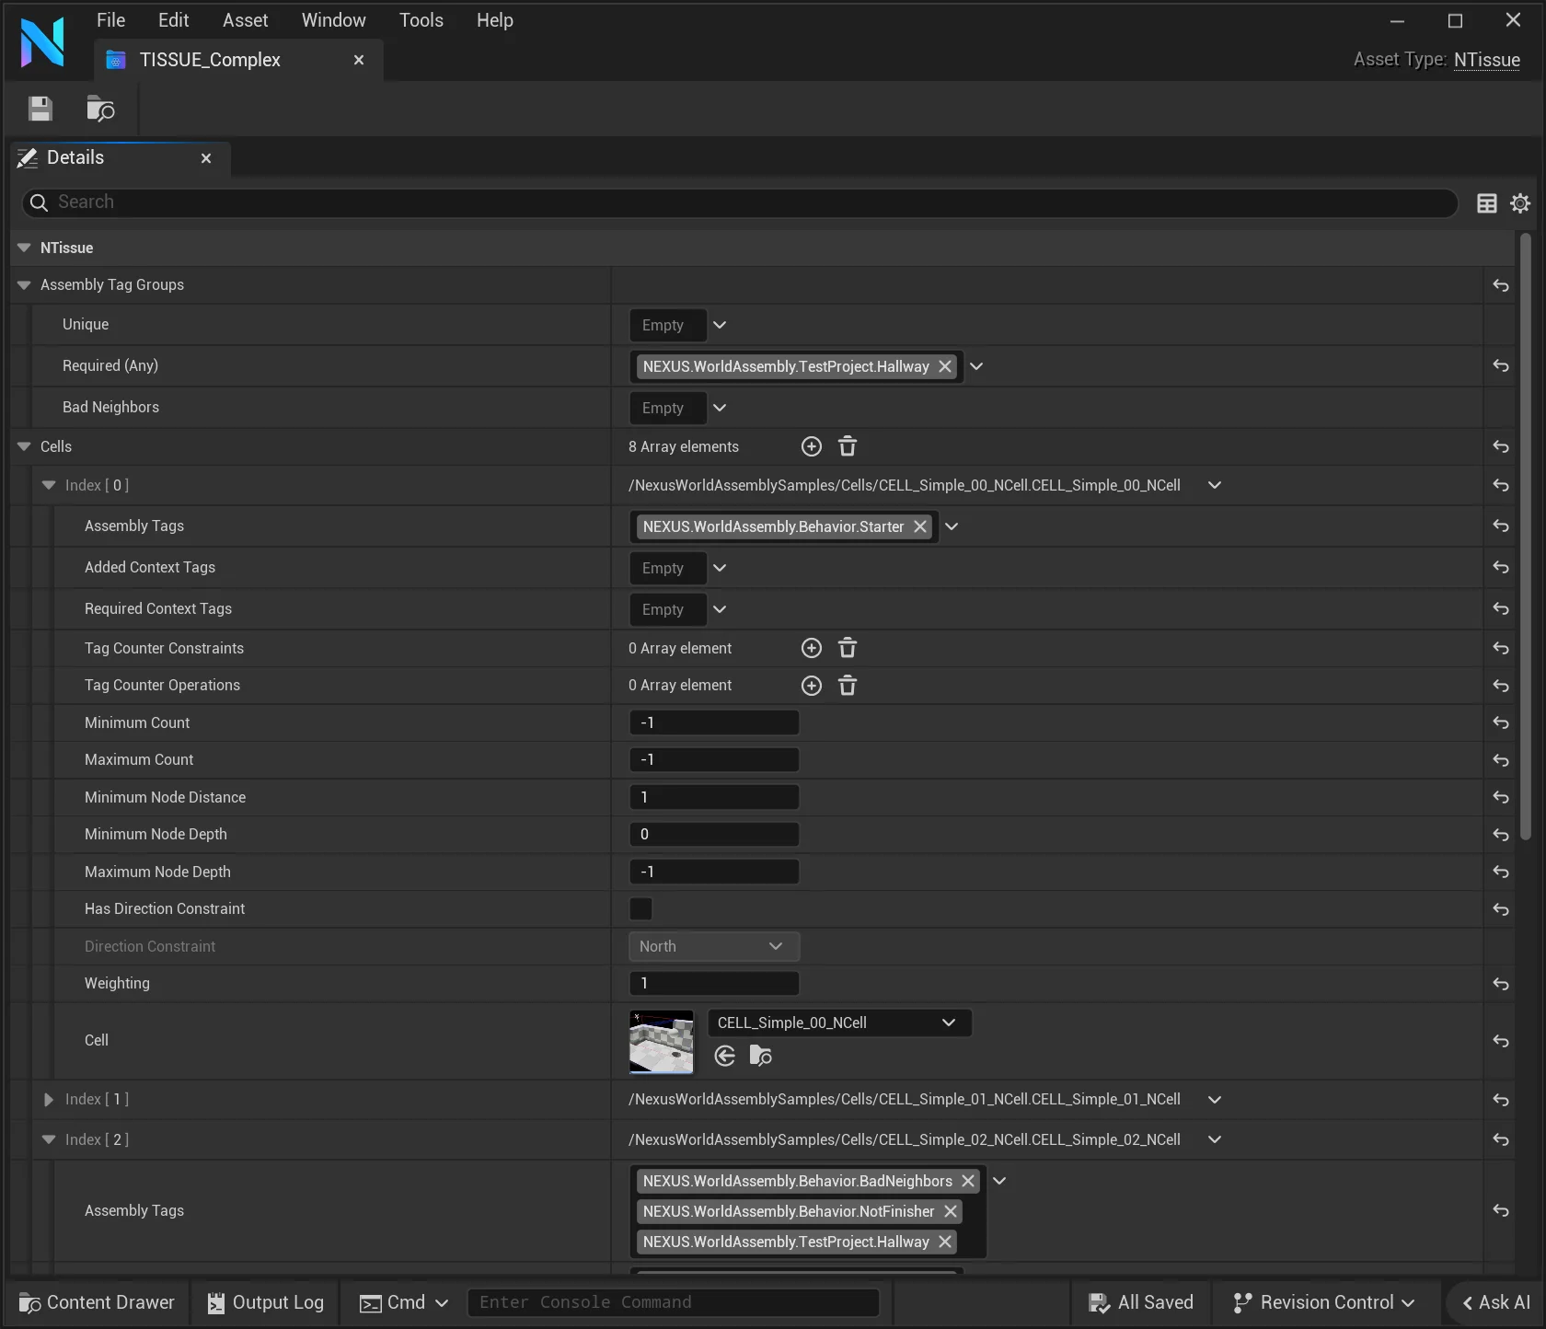Viewport: 1546px width, 1329px height.
Task: Open the Window menu
Action: click(333, 20)
